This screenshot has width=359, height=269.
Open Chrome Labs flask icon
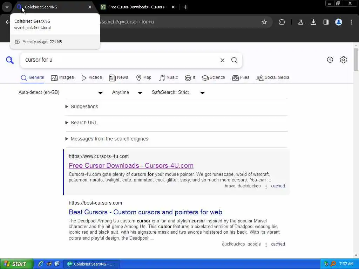click(x=300, y=22)
